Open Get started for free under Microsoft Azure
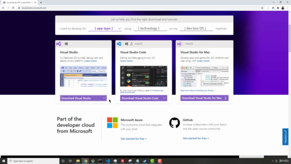Viewport: 291px width, 164px height. point(133,138)
